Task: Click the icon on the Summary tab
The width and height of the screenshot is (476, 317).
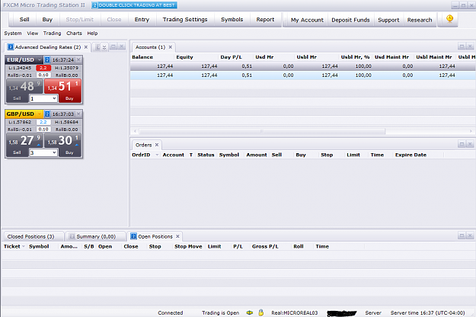Action: tap(72, 236)
